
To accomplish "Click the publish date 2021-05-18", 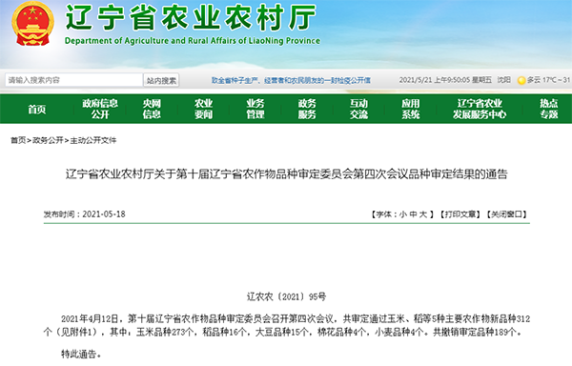I will [x=104, y=214].
